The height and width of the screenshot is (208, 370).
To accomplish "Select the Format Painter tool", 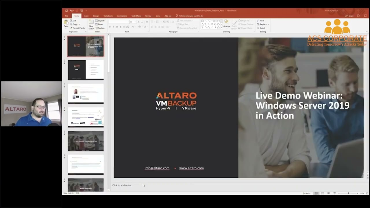I will (78, 28).
